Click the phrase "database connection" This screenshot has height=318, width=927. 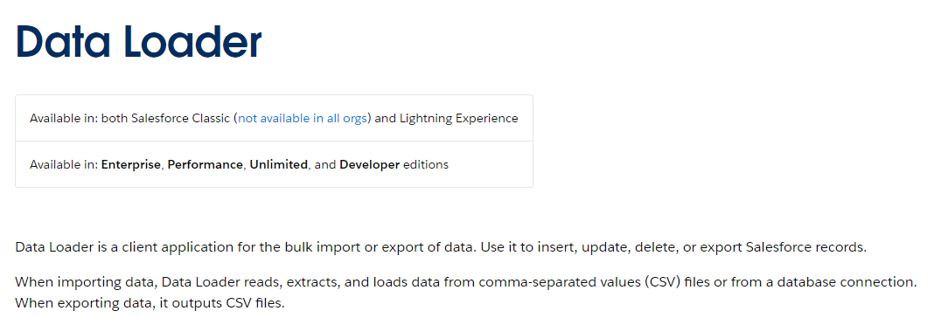[x=851, y=282]
